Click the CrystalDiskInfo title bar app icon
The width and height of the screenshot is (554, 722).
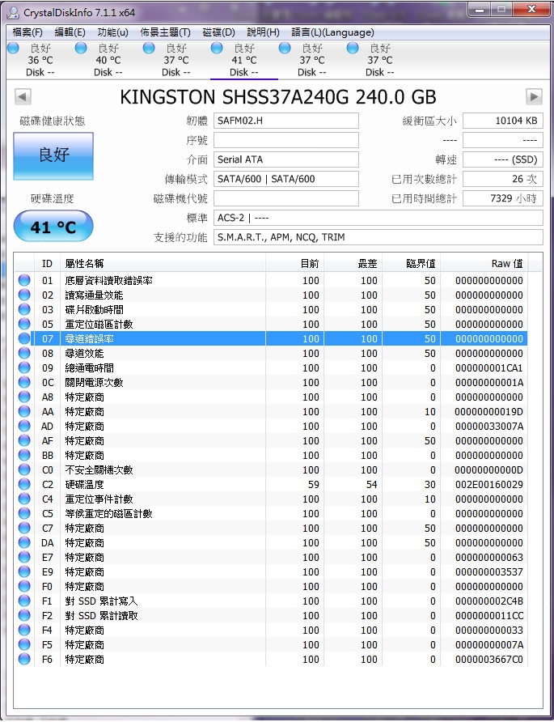pos(13,12)
